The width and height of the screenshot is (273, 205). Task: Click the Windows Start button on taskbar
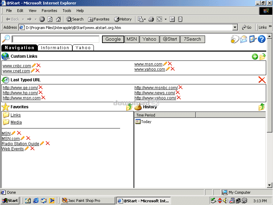click(10, 201)
